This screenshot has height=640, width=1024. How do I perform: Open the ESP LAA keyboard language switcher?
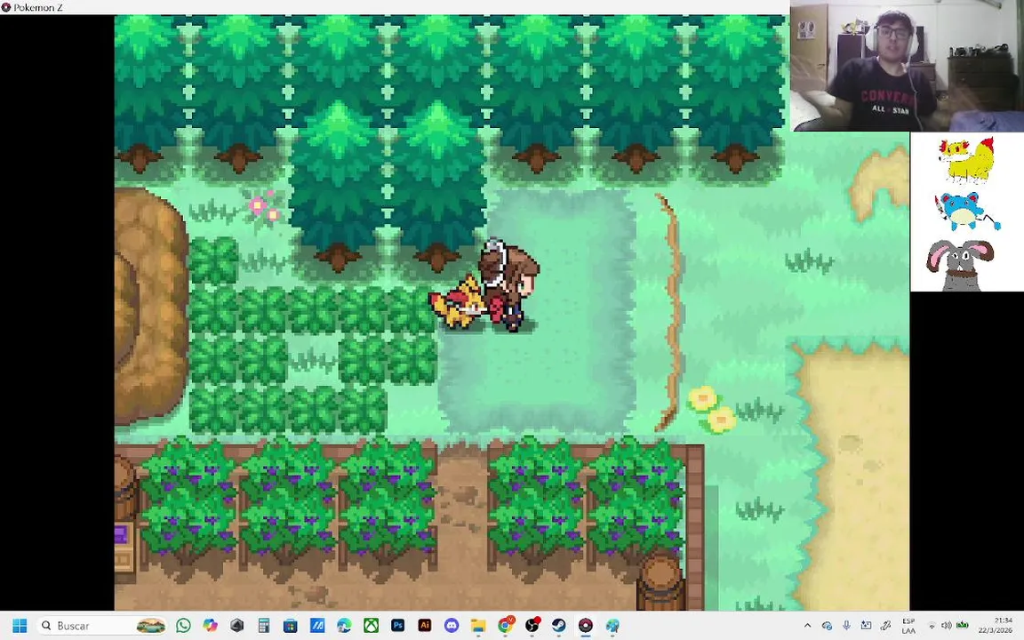tap(908, 626)
